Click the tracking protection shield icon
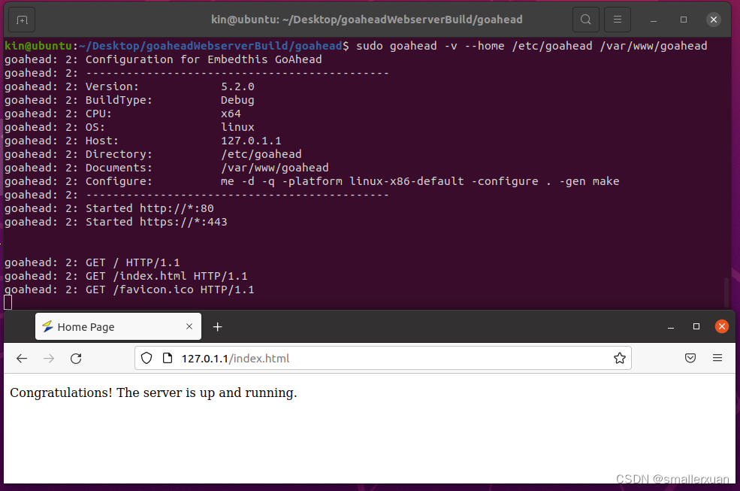The height and width of the screenshot is (491, 740). click(146, 358)
